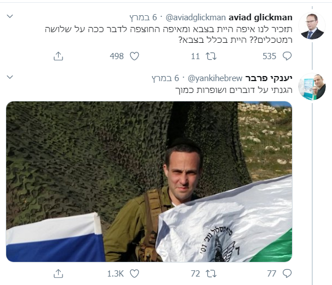332x285 pixels.
Task: Reply to aviad glickman's tweet with 535 replies
Action: pyautogui.click(x=287, y=56)
